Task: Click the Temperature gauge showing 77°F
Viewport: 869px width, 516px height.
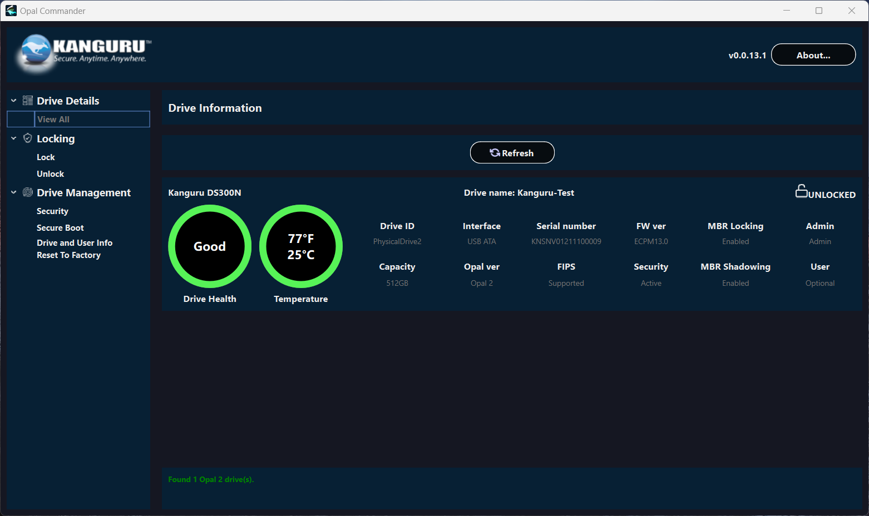Action: pyautogui.click(x=301, y=246)
